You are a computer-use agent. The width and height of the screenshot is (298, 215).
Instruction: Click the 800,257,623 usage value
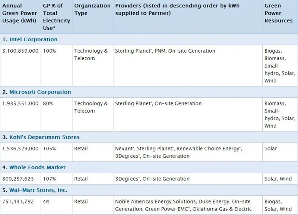(18, 179)
